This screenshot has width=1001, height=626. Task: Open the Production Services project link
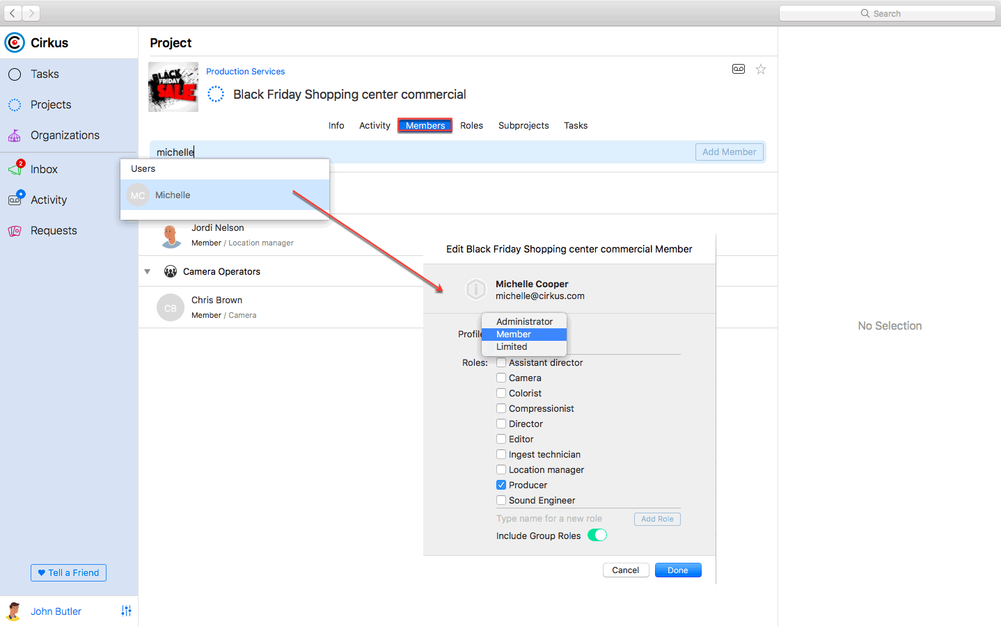pos(245,71)
